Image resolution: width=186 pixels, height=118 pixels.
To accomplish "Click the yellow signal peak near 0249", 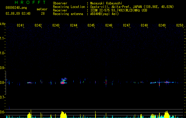I will [167, 114].
